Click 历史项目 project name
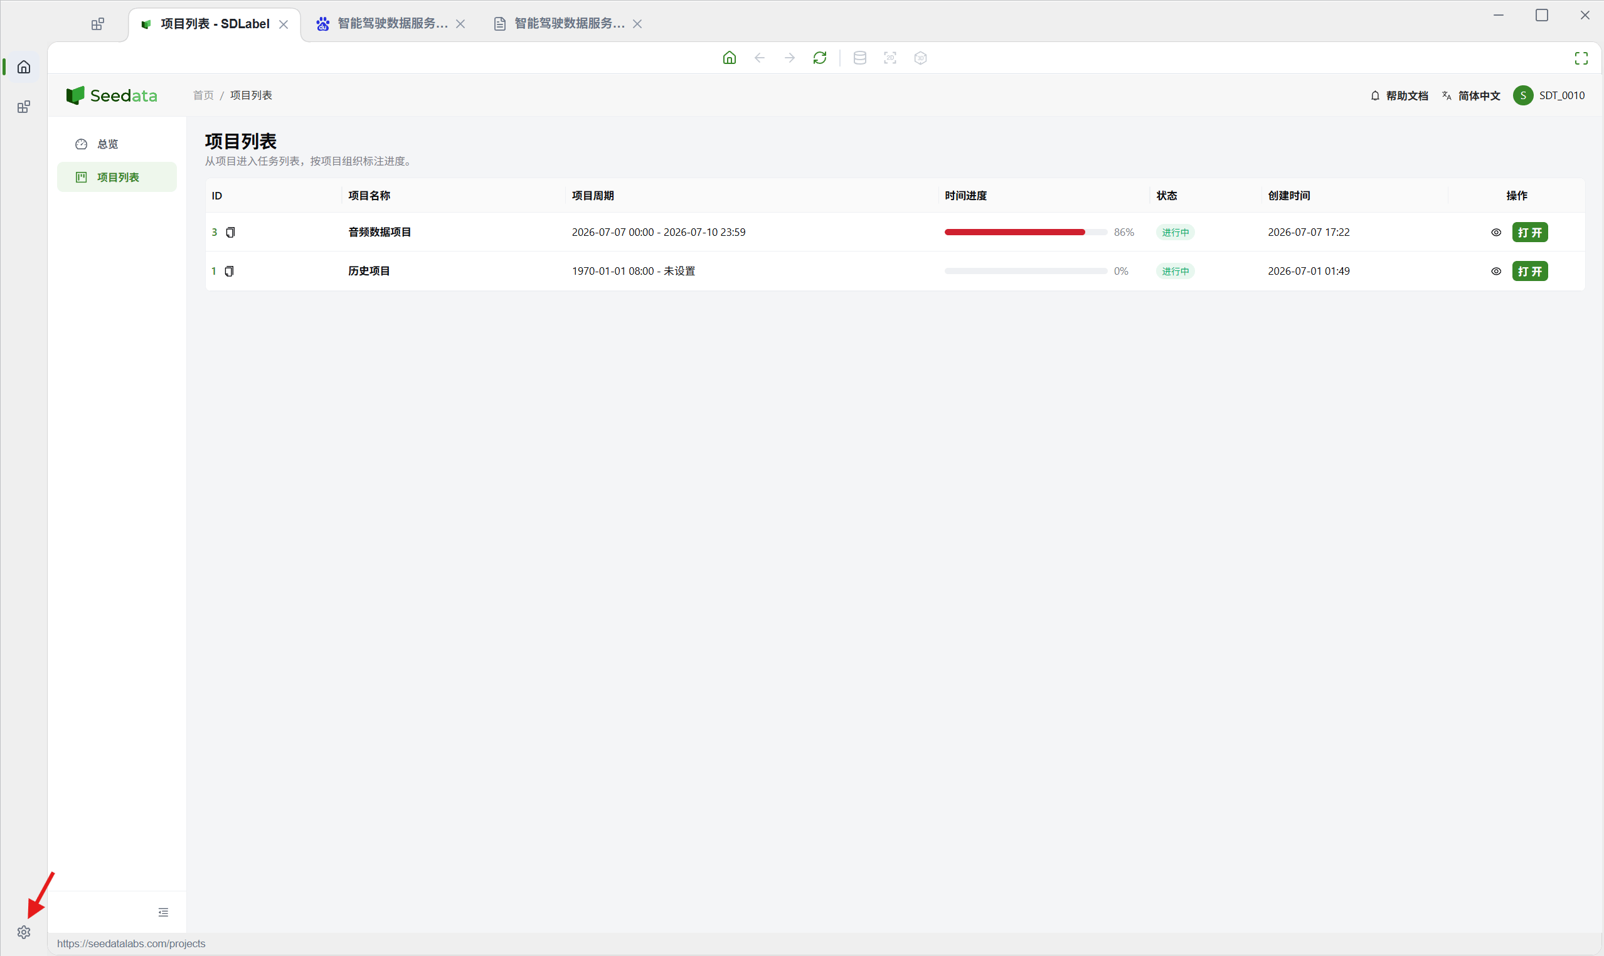 (x=369, y=271)
